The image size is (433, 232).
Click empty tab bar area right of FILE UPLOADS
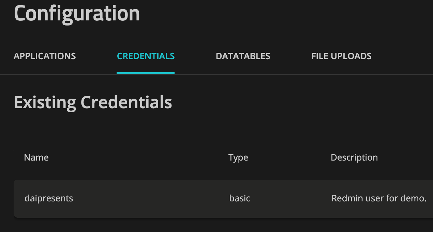point(402,56)
